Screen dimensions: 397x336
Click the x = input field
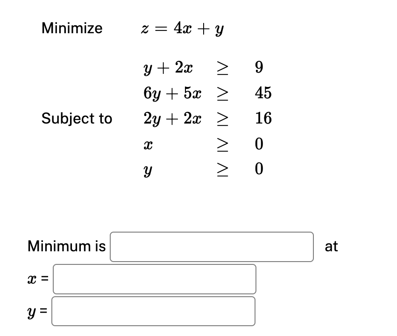[154, 279]
